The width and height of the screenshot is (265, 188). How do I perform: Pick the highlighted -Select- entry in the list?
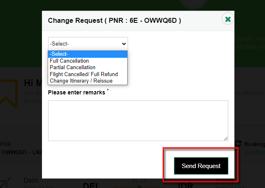(88, 54)
